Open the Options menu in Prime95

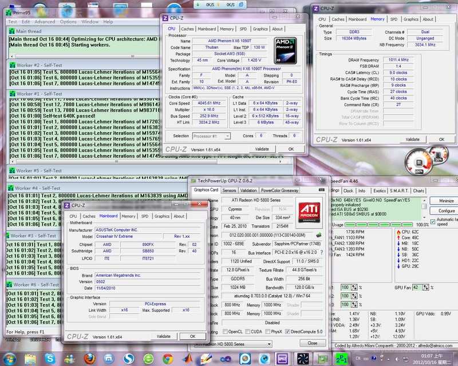pos(68,22)
